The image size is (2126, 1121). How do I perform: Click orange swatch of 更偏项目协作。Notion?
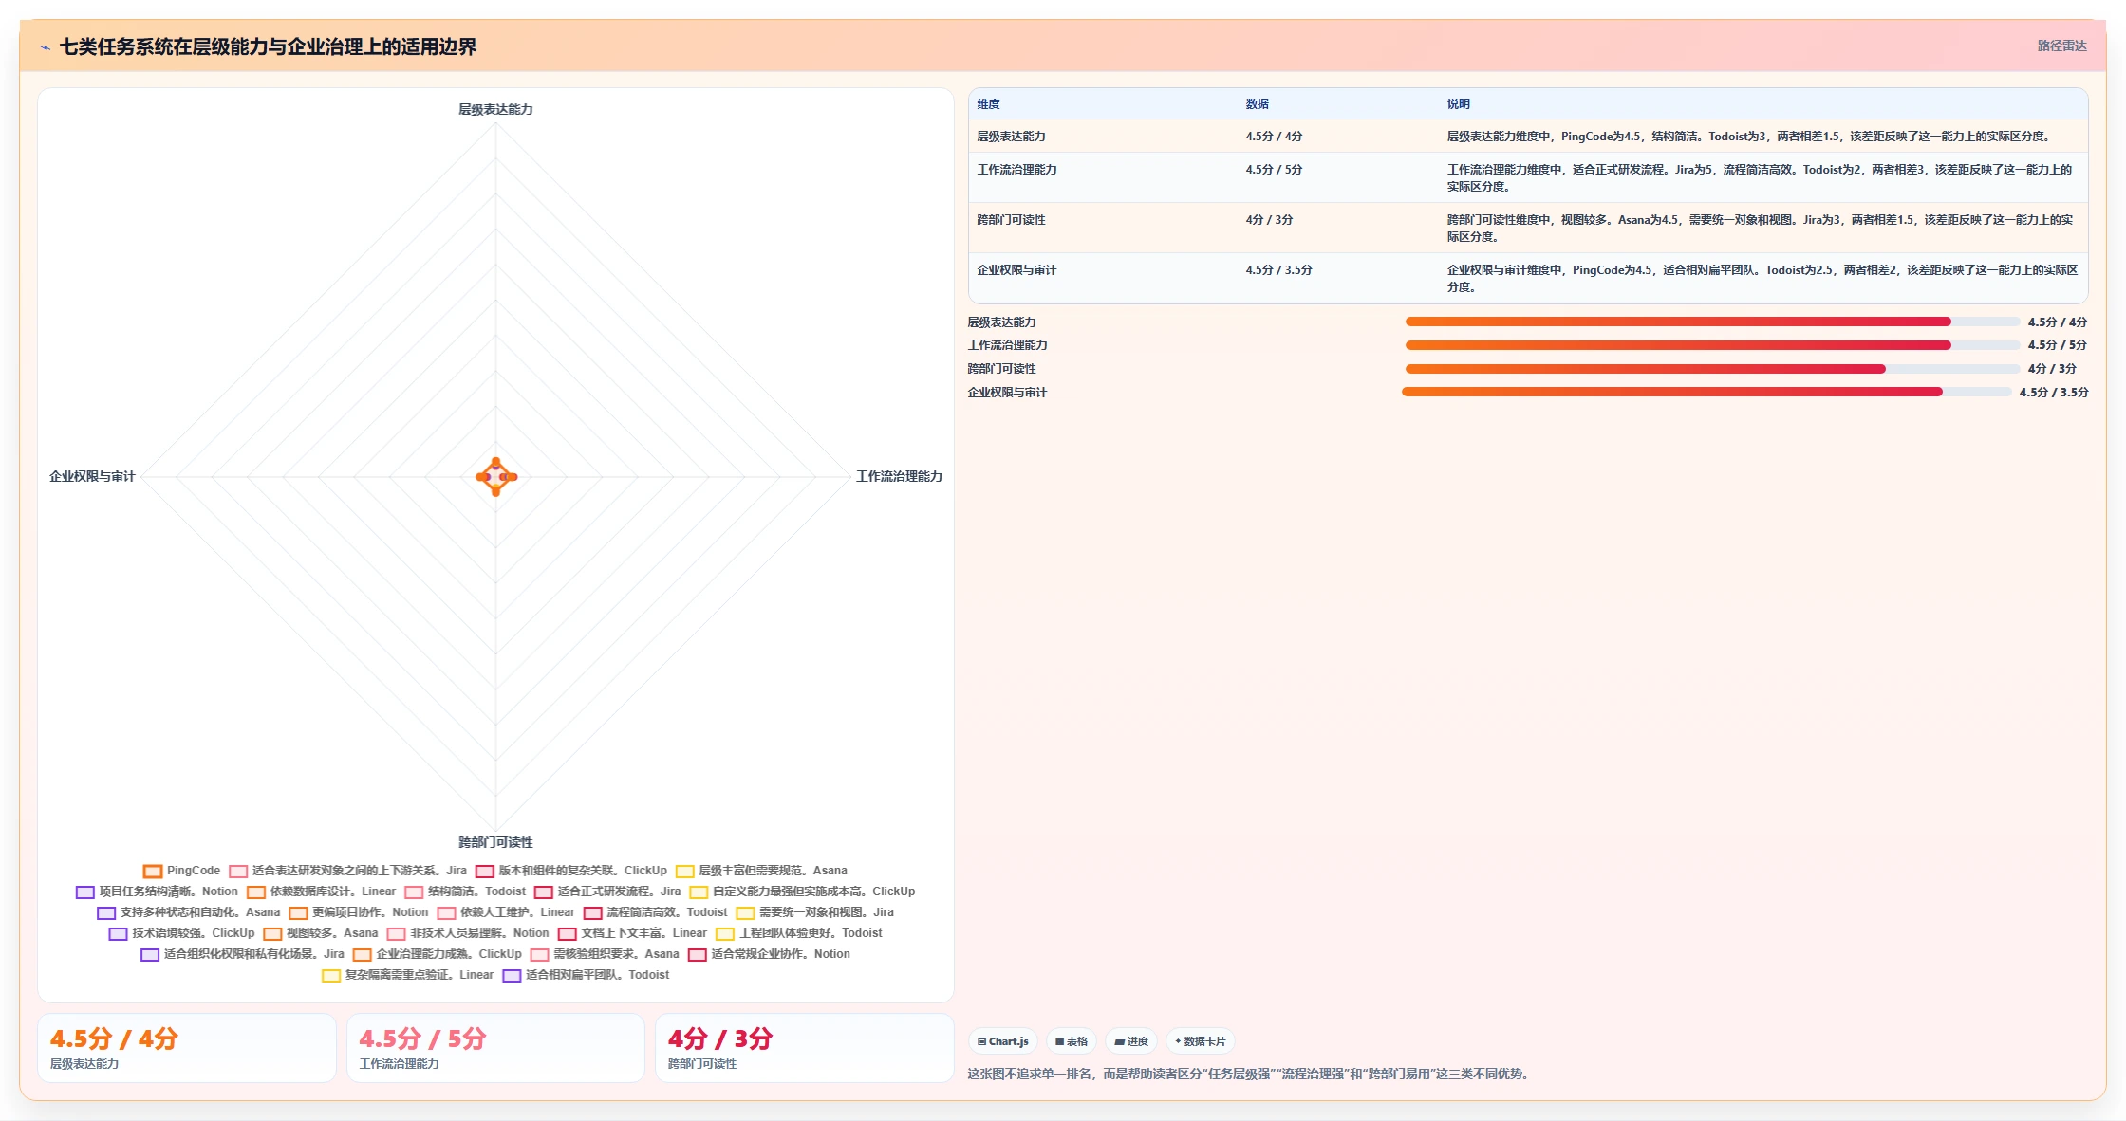pyautogui.click(x=298, y=912)
